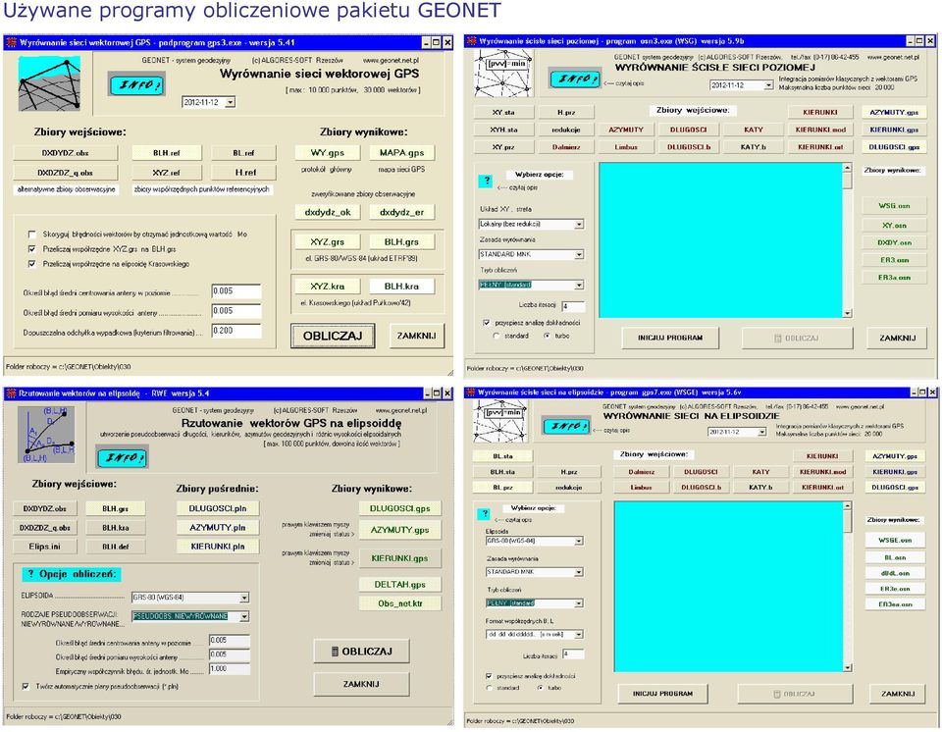Click 'Empiryczny współczynnik błędu' field showing 1.000
The height and width of the screenshot is (732, 942).
coord(229,669)
